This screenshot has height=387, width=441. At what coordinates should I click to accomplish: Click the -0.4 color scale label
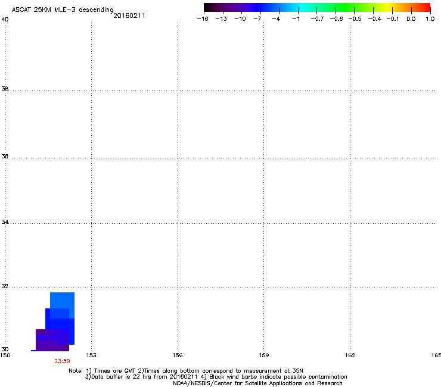click(x=375, y=19)
